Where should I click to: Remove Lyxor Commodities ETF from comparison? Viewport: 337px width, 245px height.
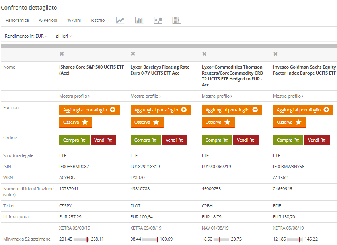tap(204, 54)
